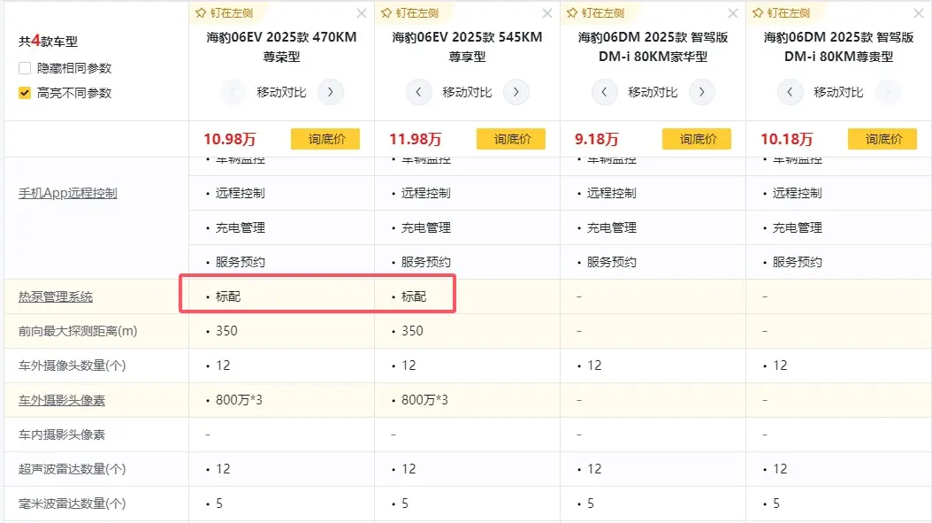Pin the 海豹06DM 80KM尊贵型 column to the left

pyautogui.click(x=781, y=13)
